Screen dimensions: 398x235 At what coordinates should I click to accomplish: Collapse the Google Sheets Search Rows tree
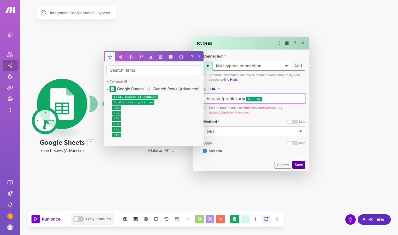point(108,89)
